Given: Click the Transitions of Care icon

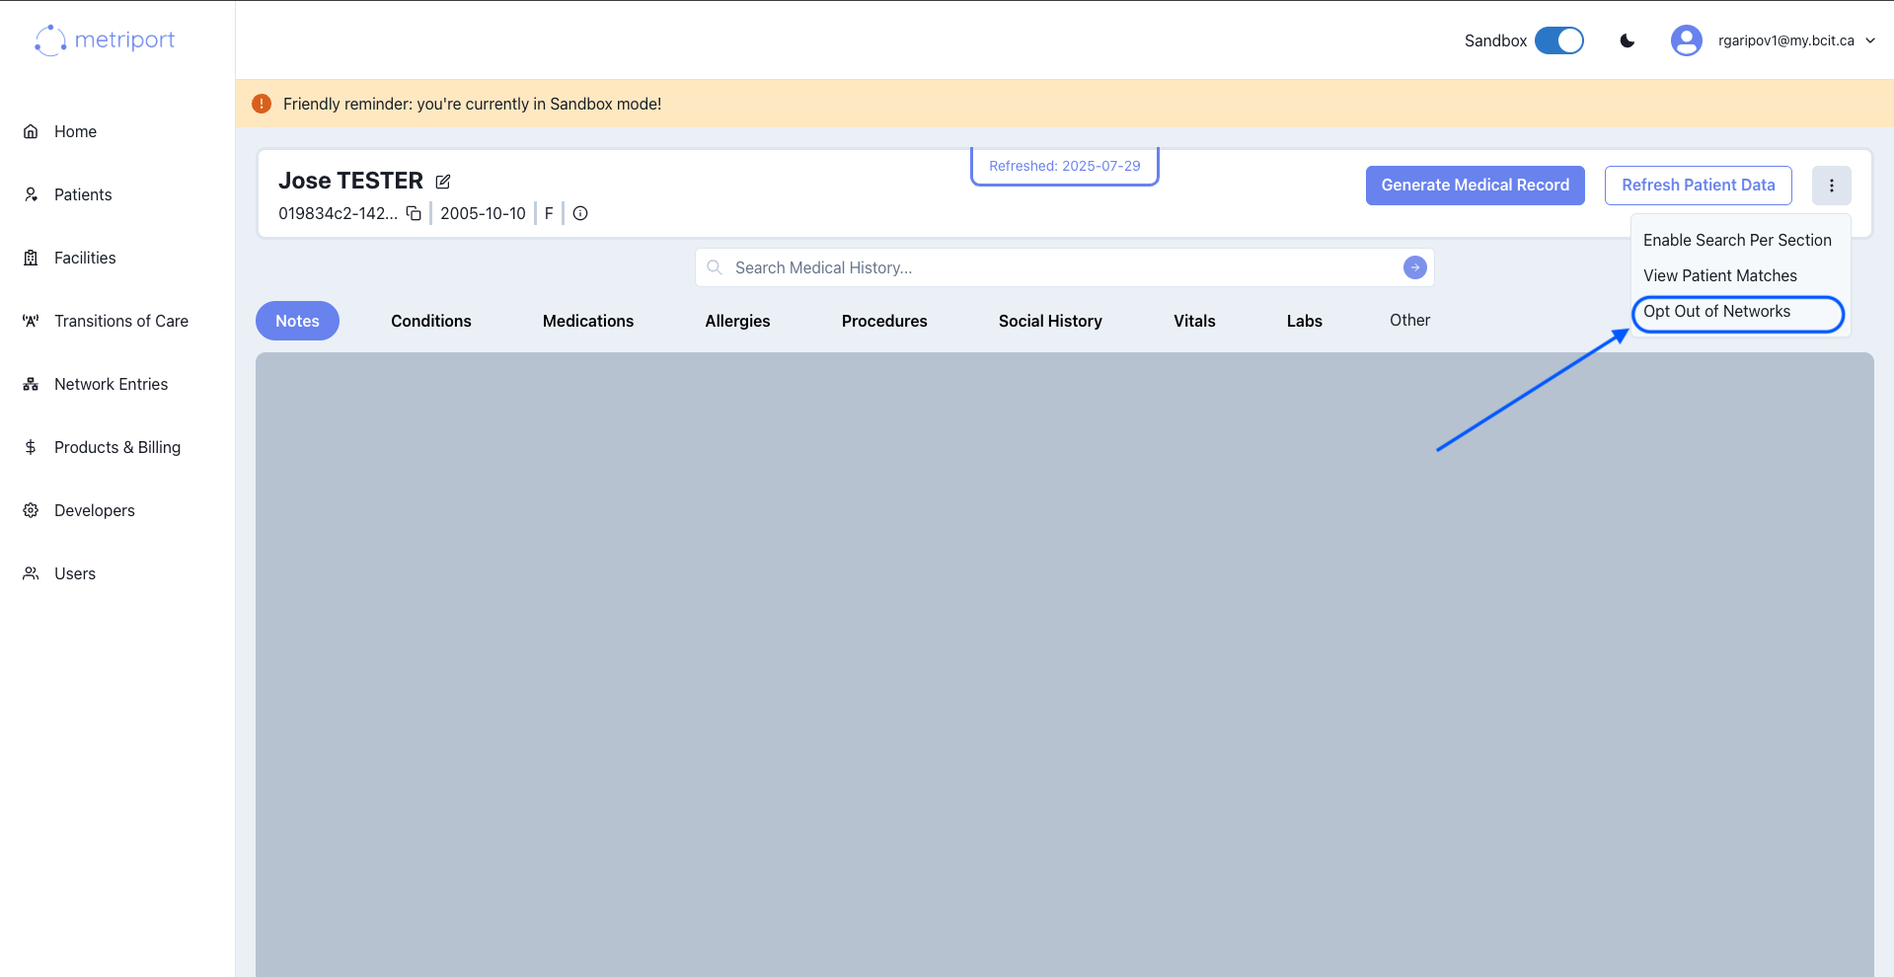Looking at the screenshot, I should 31,320.
